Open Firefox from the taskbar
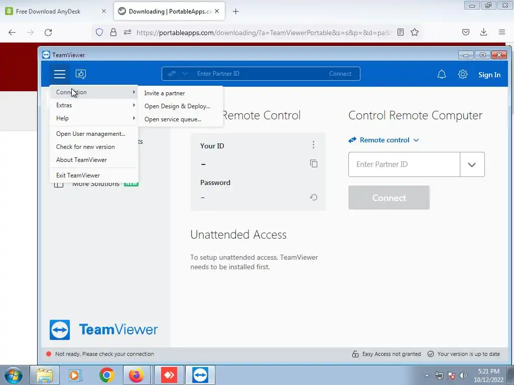 click(x=137, y=375)
